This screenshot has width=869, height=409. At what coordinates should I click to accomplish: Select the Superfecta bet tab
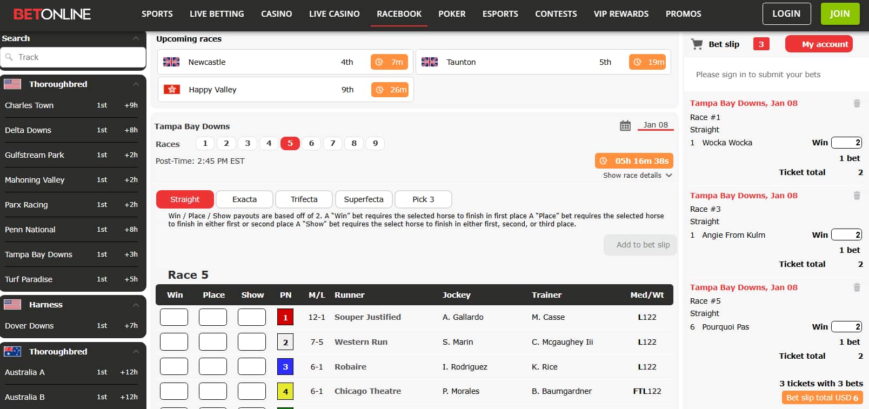(364, 199)
